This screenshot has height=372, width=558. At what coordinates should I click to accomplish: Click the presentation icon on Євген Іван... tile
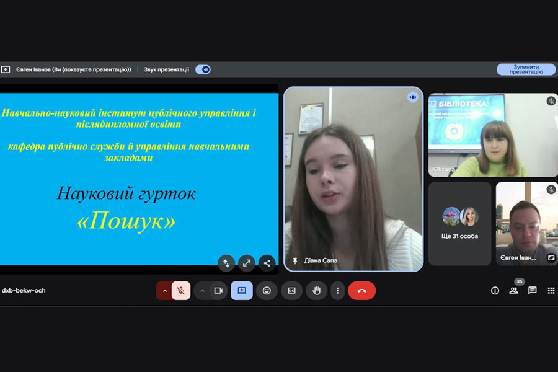[x=551, y=258]
